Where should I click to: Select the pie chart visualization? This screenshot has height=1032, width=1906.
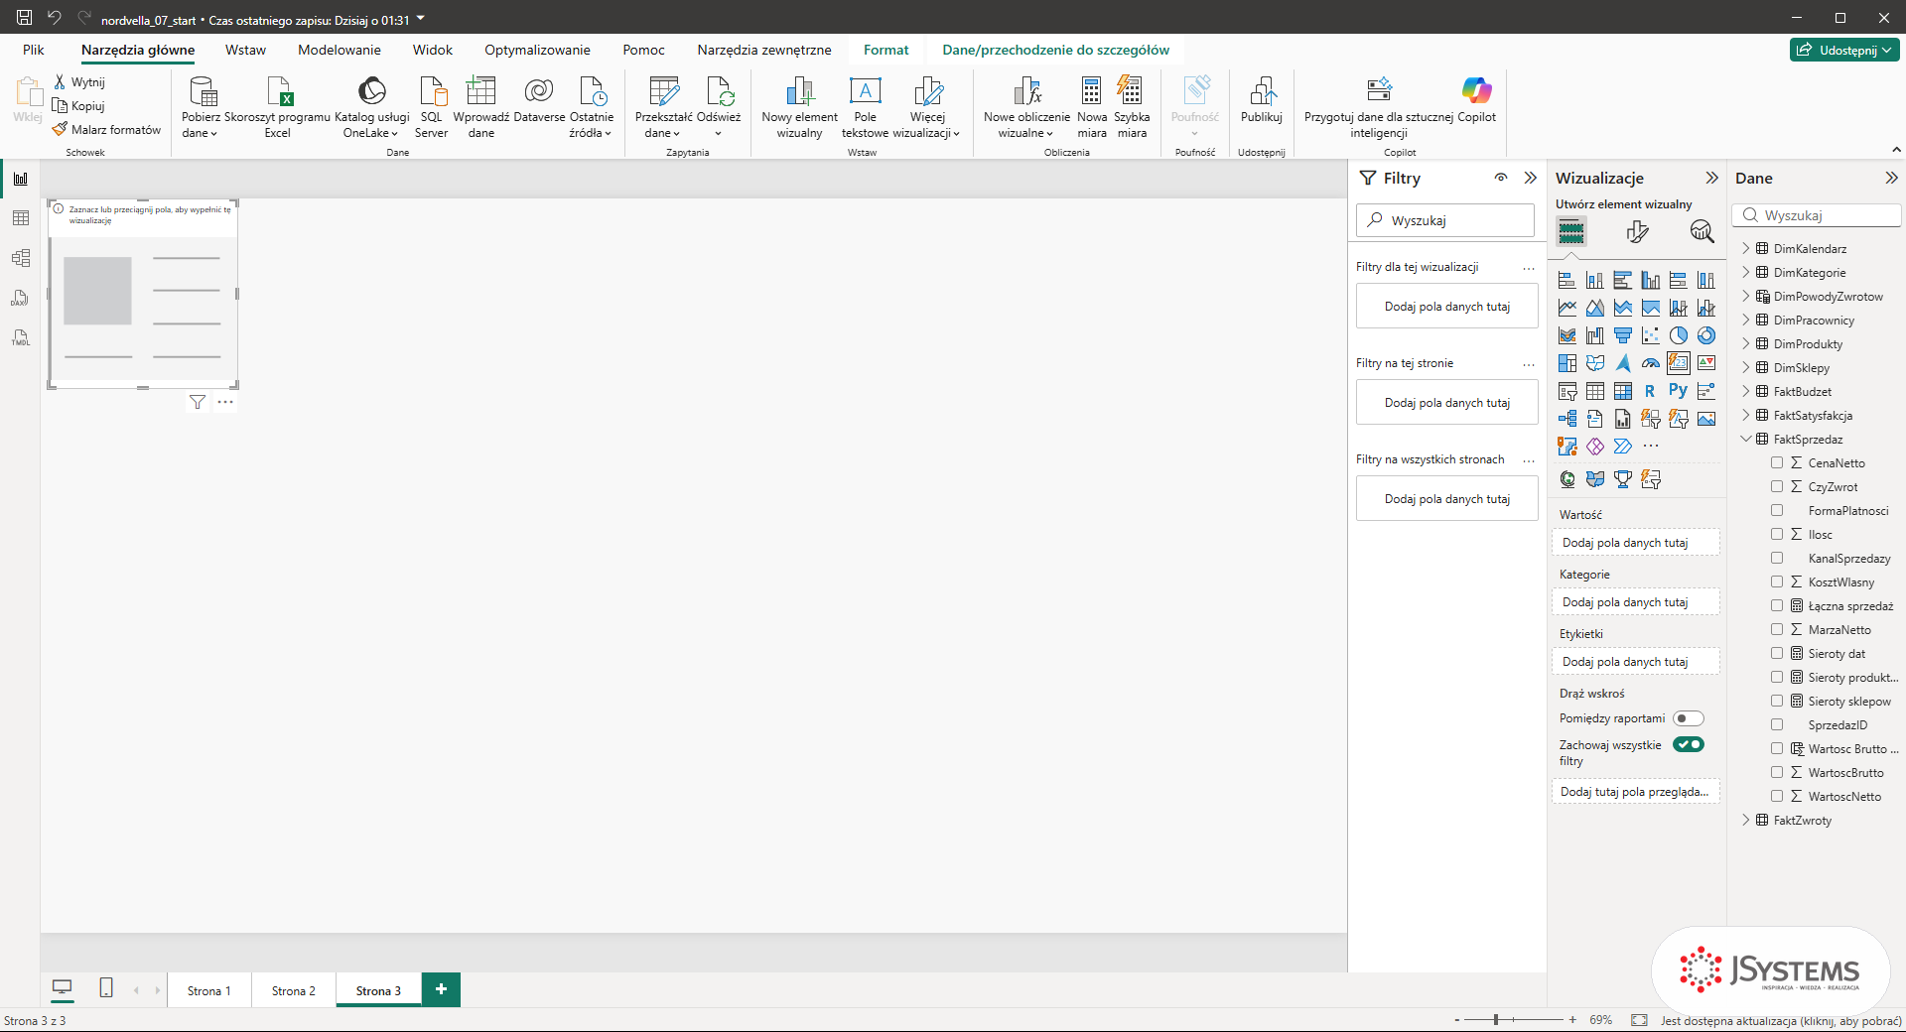click(1678, 335)
